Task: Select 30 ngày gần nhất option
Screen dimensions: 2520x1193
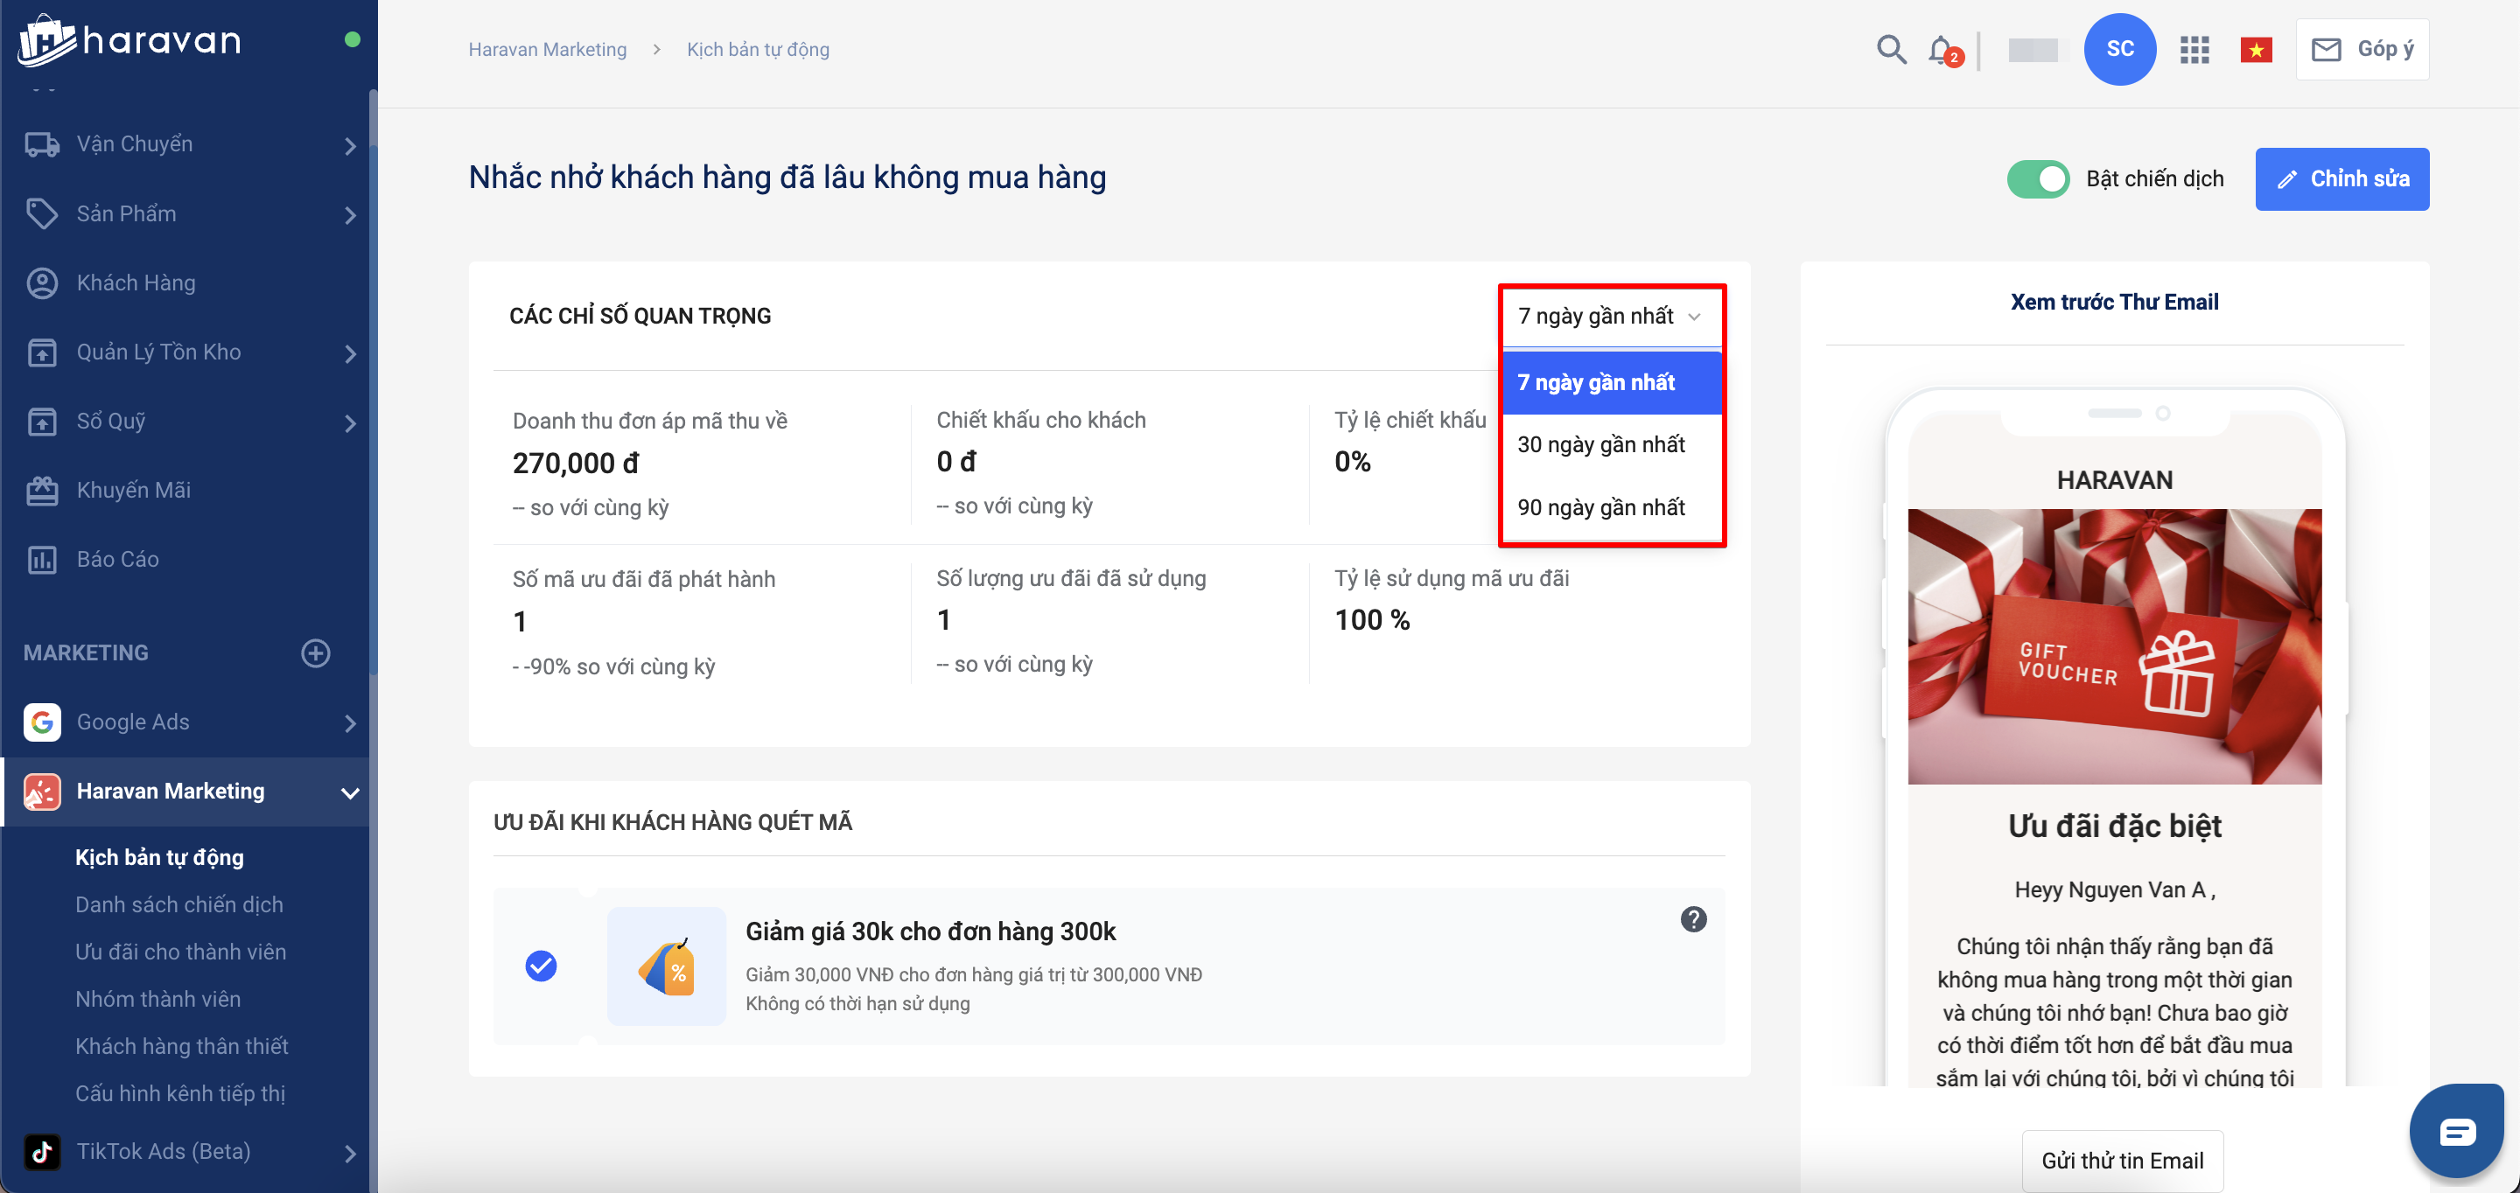Action: (x=1611, y=445)
